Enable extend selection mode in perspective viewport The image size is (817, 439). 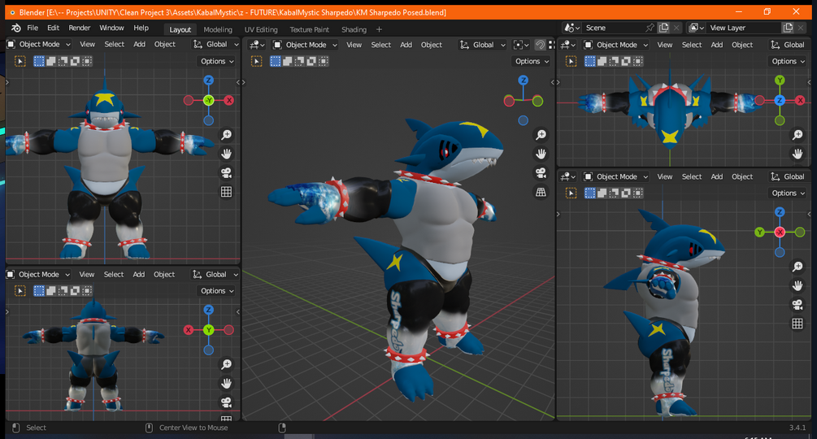(x=287, y=62)
